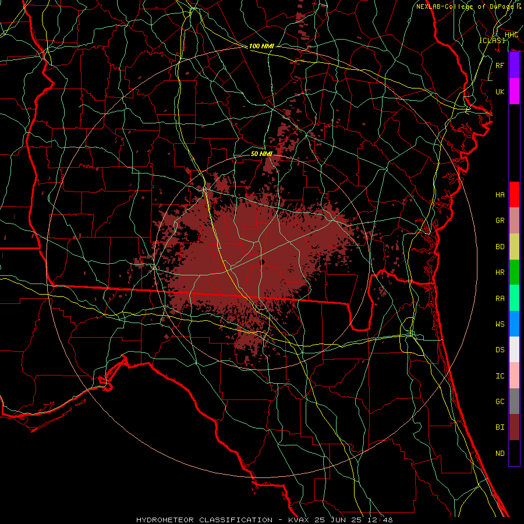Image resolution: width=524 pixels, height=524 pixels.
Task: Click the UK magenta legend swatch
Action: [514, 91]
